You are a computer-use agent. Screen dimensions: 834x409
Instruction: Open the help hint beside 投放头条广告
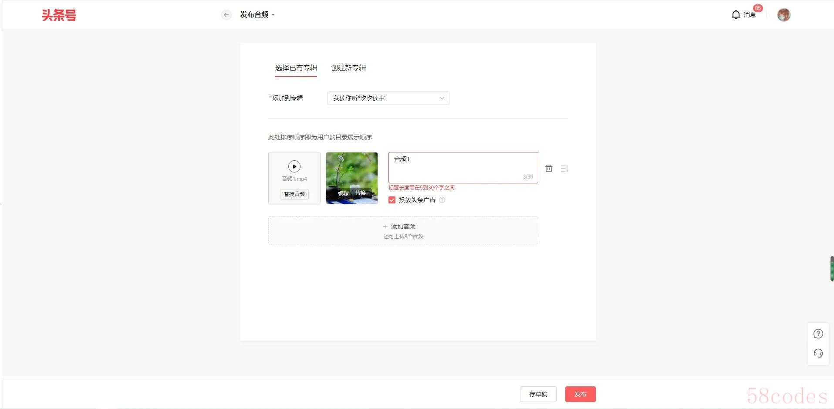442,200
